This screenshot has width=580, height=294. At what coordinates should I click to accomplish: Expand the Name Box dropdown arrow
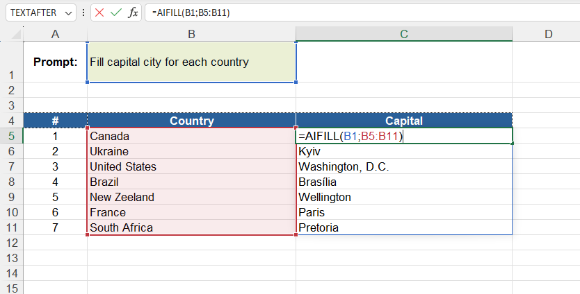68,13
